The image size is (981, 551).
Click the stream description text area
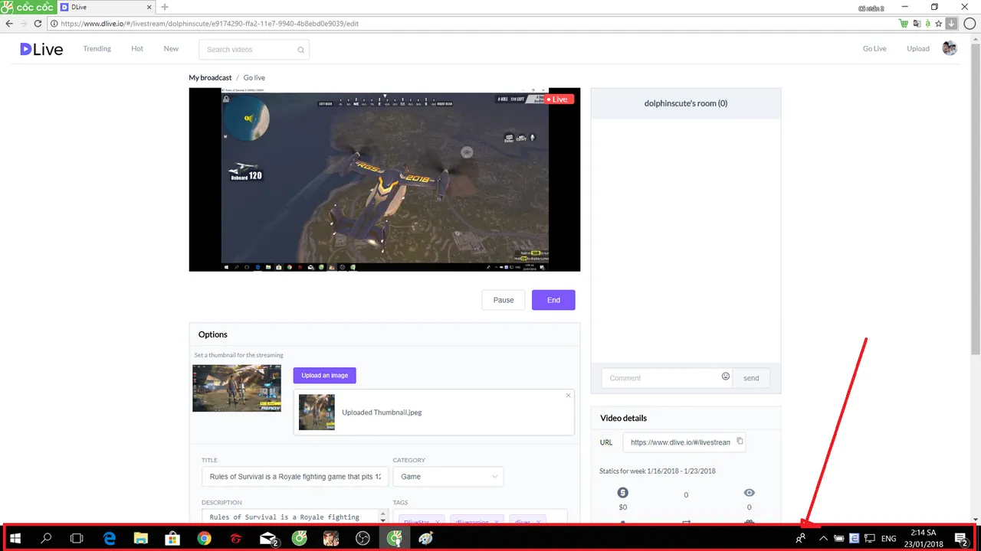pos(291,517)
